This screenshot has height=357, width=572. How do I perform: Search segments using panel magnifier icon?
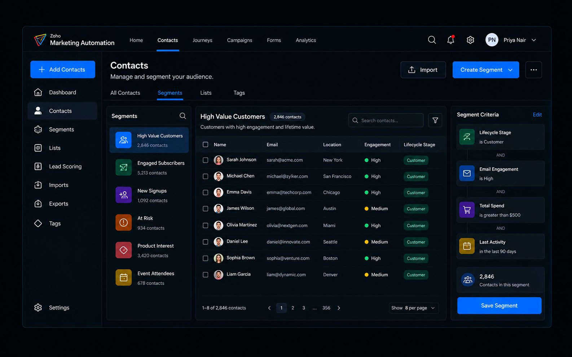[x=183, y=116]
